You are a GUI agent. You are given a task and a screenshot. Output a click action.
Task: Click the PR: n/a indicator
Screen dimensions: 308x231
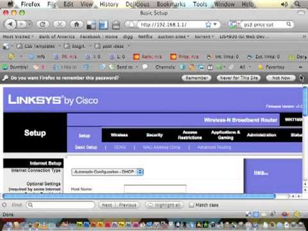[65, 56]
